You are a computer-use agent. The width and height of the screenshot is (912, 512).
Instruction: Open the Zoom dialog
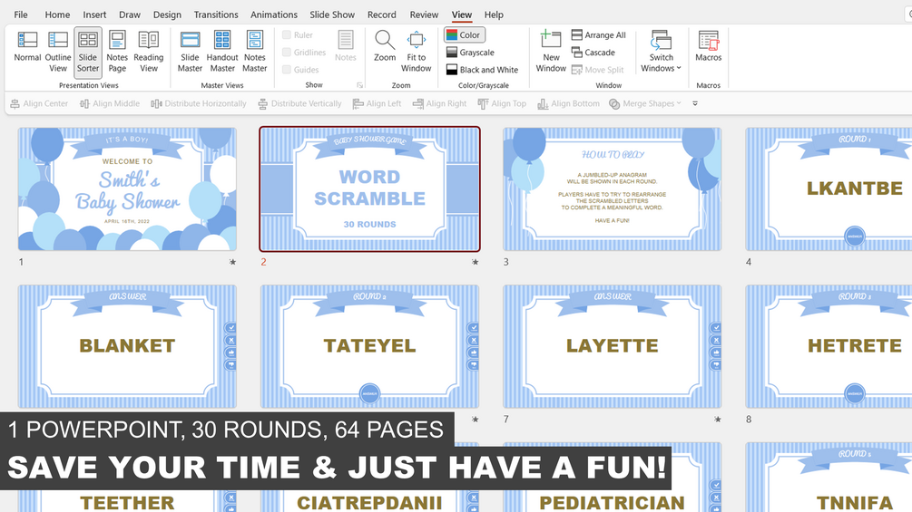[385, 46]
